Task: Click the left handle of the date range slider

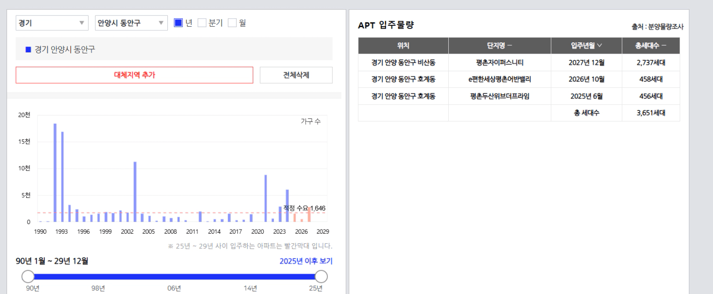Action: click(28, 277)
